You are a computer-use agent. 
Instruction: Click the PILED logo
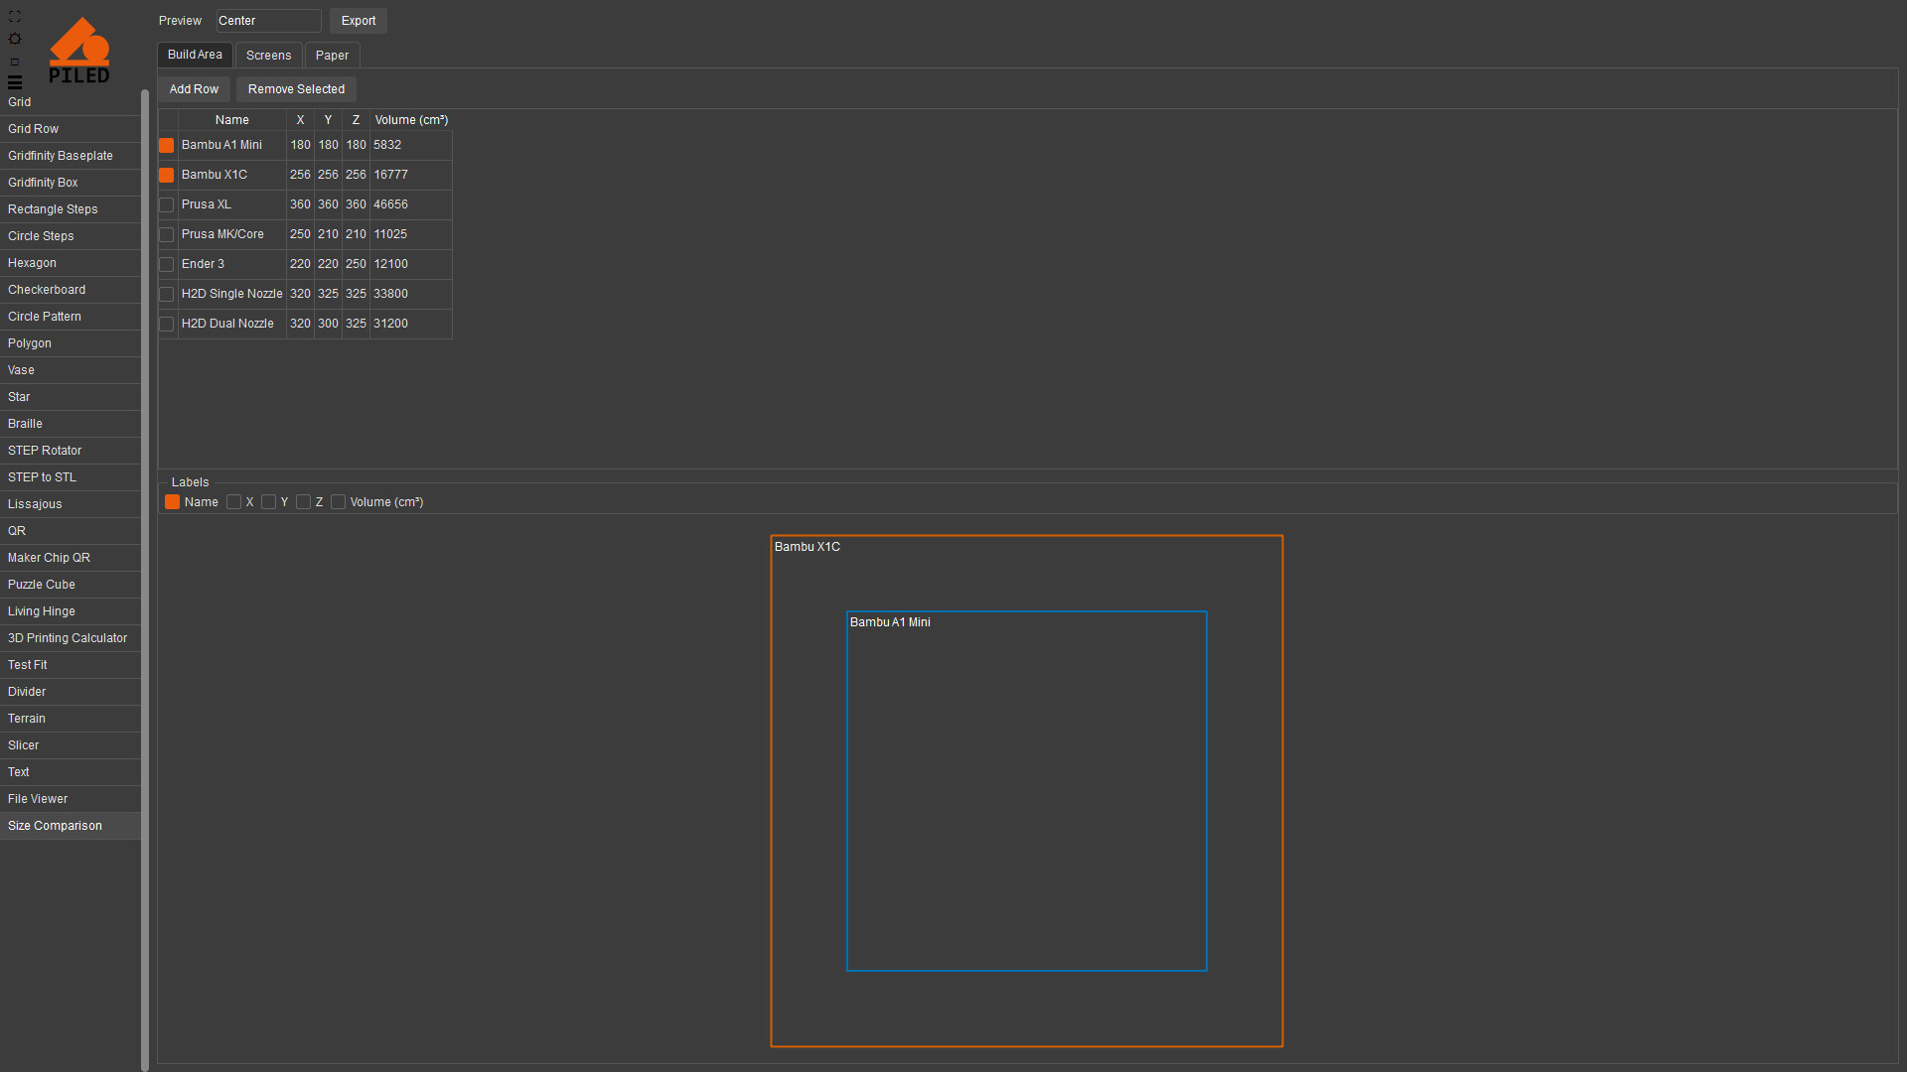coord(79,51)
